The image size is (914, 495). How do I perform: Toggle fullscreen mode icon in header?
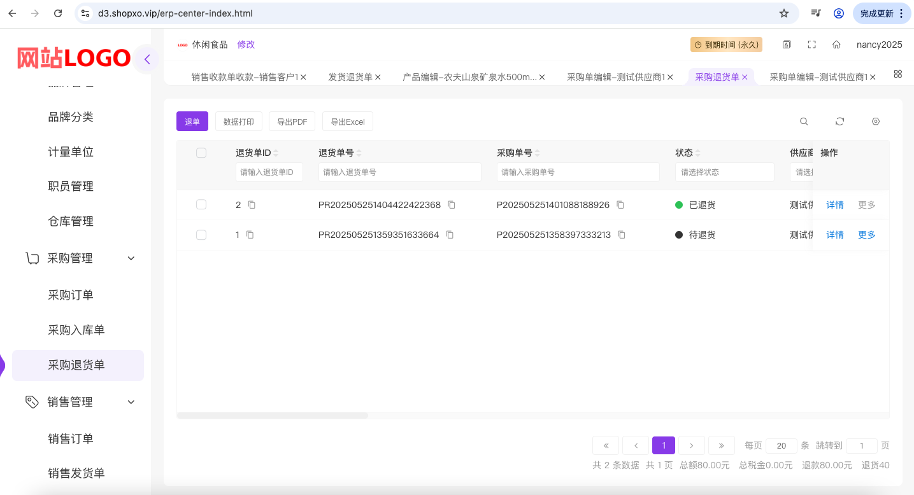tap(811, 45)
